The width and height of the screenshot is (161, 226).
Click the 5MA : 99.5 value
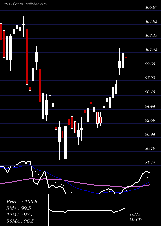(x=19, y=208)
